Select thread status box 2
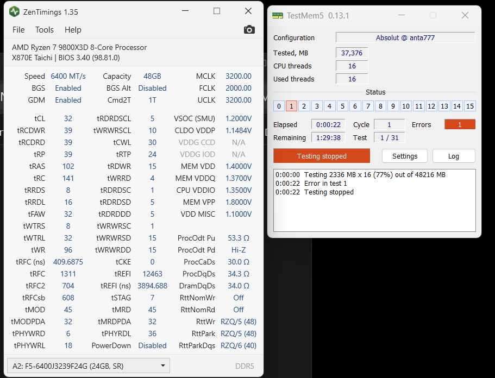 click(304, 106)
